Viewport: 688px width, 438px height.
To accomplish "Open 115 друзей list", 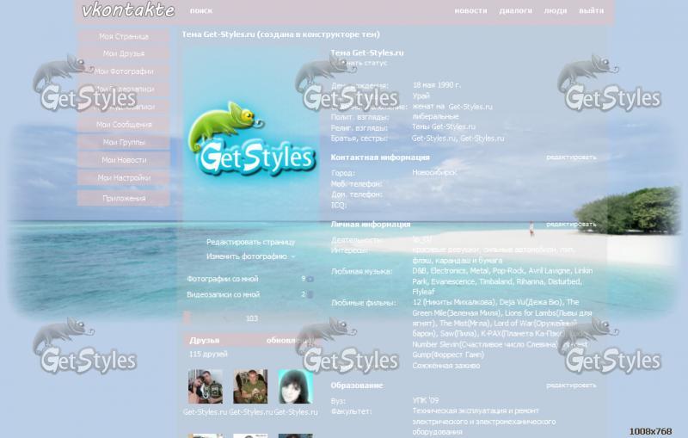I will pyautogui.click(x=208, y=354).
